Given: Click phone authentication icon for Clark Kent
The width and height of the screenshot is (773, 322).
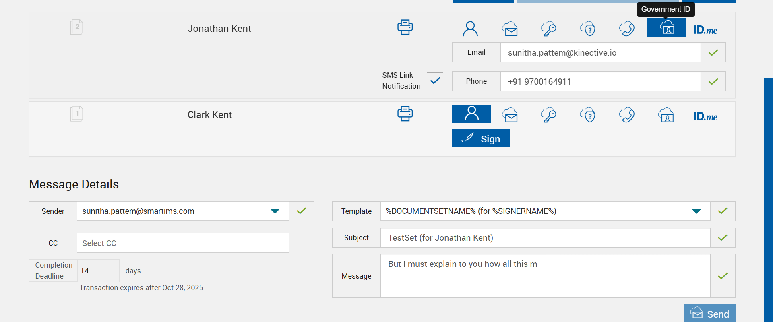Looking at the screenshot, I should pos(626,115).
